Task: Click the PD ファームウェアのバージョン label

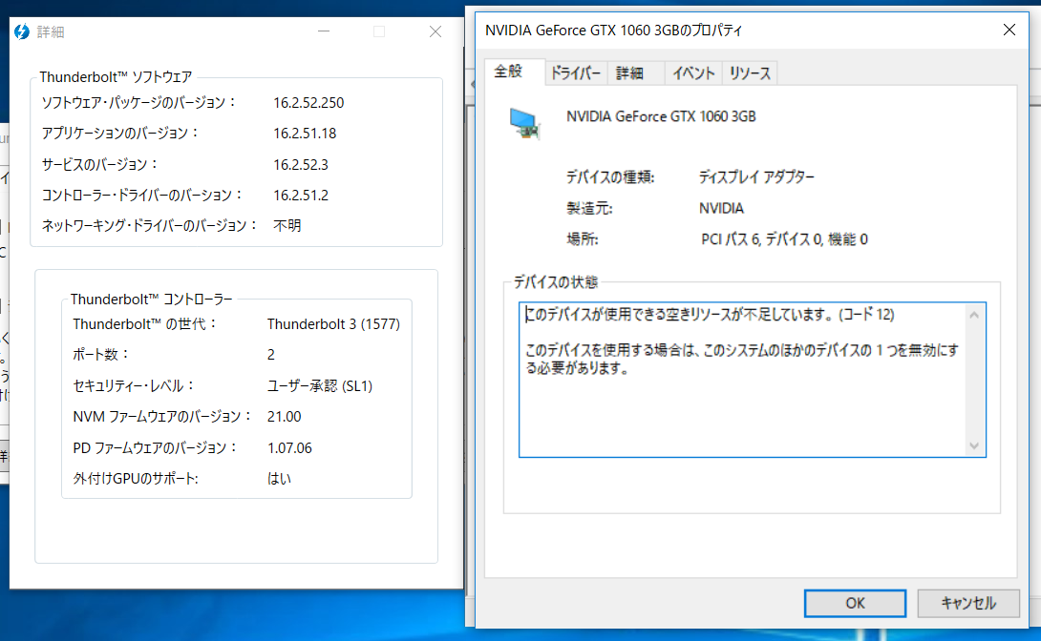Action: [x=155, y=448]
